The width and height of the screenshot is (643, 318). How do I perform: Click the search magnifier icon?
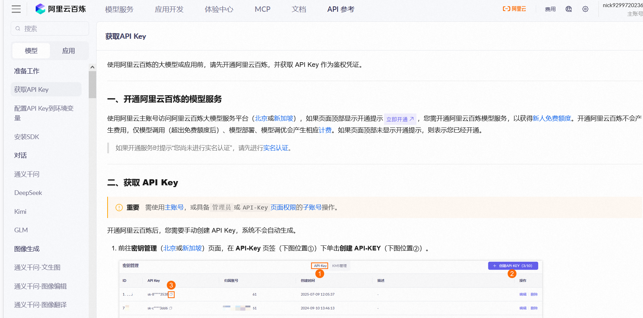click(x=18, y=28)
